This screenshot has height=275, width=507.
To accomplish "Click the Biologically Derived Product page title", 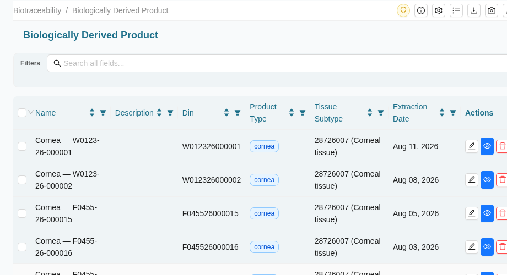I will [x=90, y=35].
